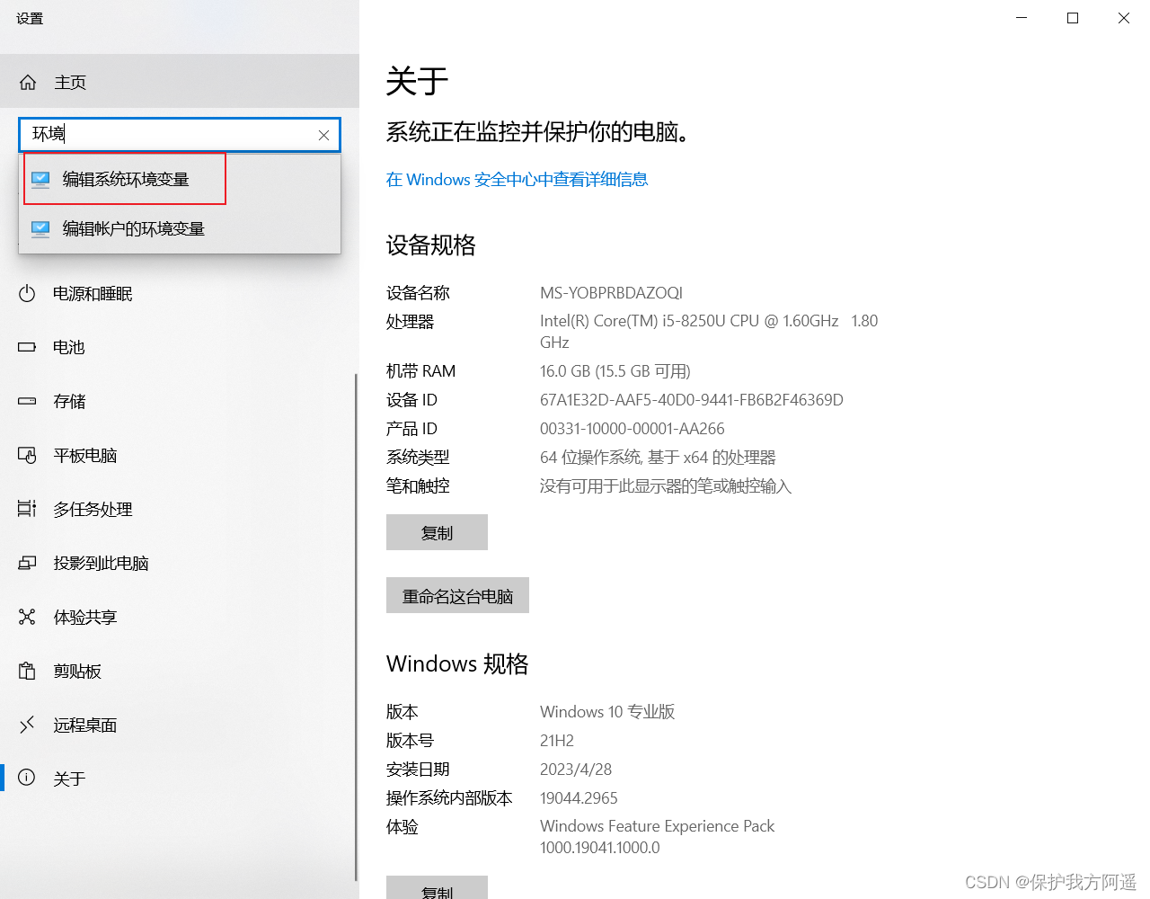Click the 剪贴板 clipboard icon
The image size is (1150, 899).
coord(27,671)
